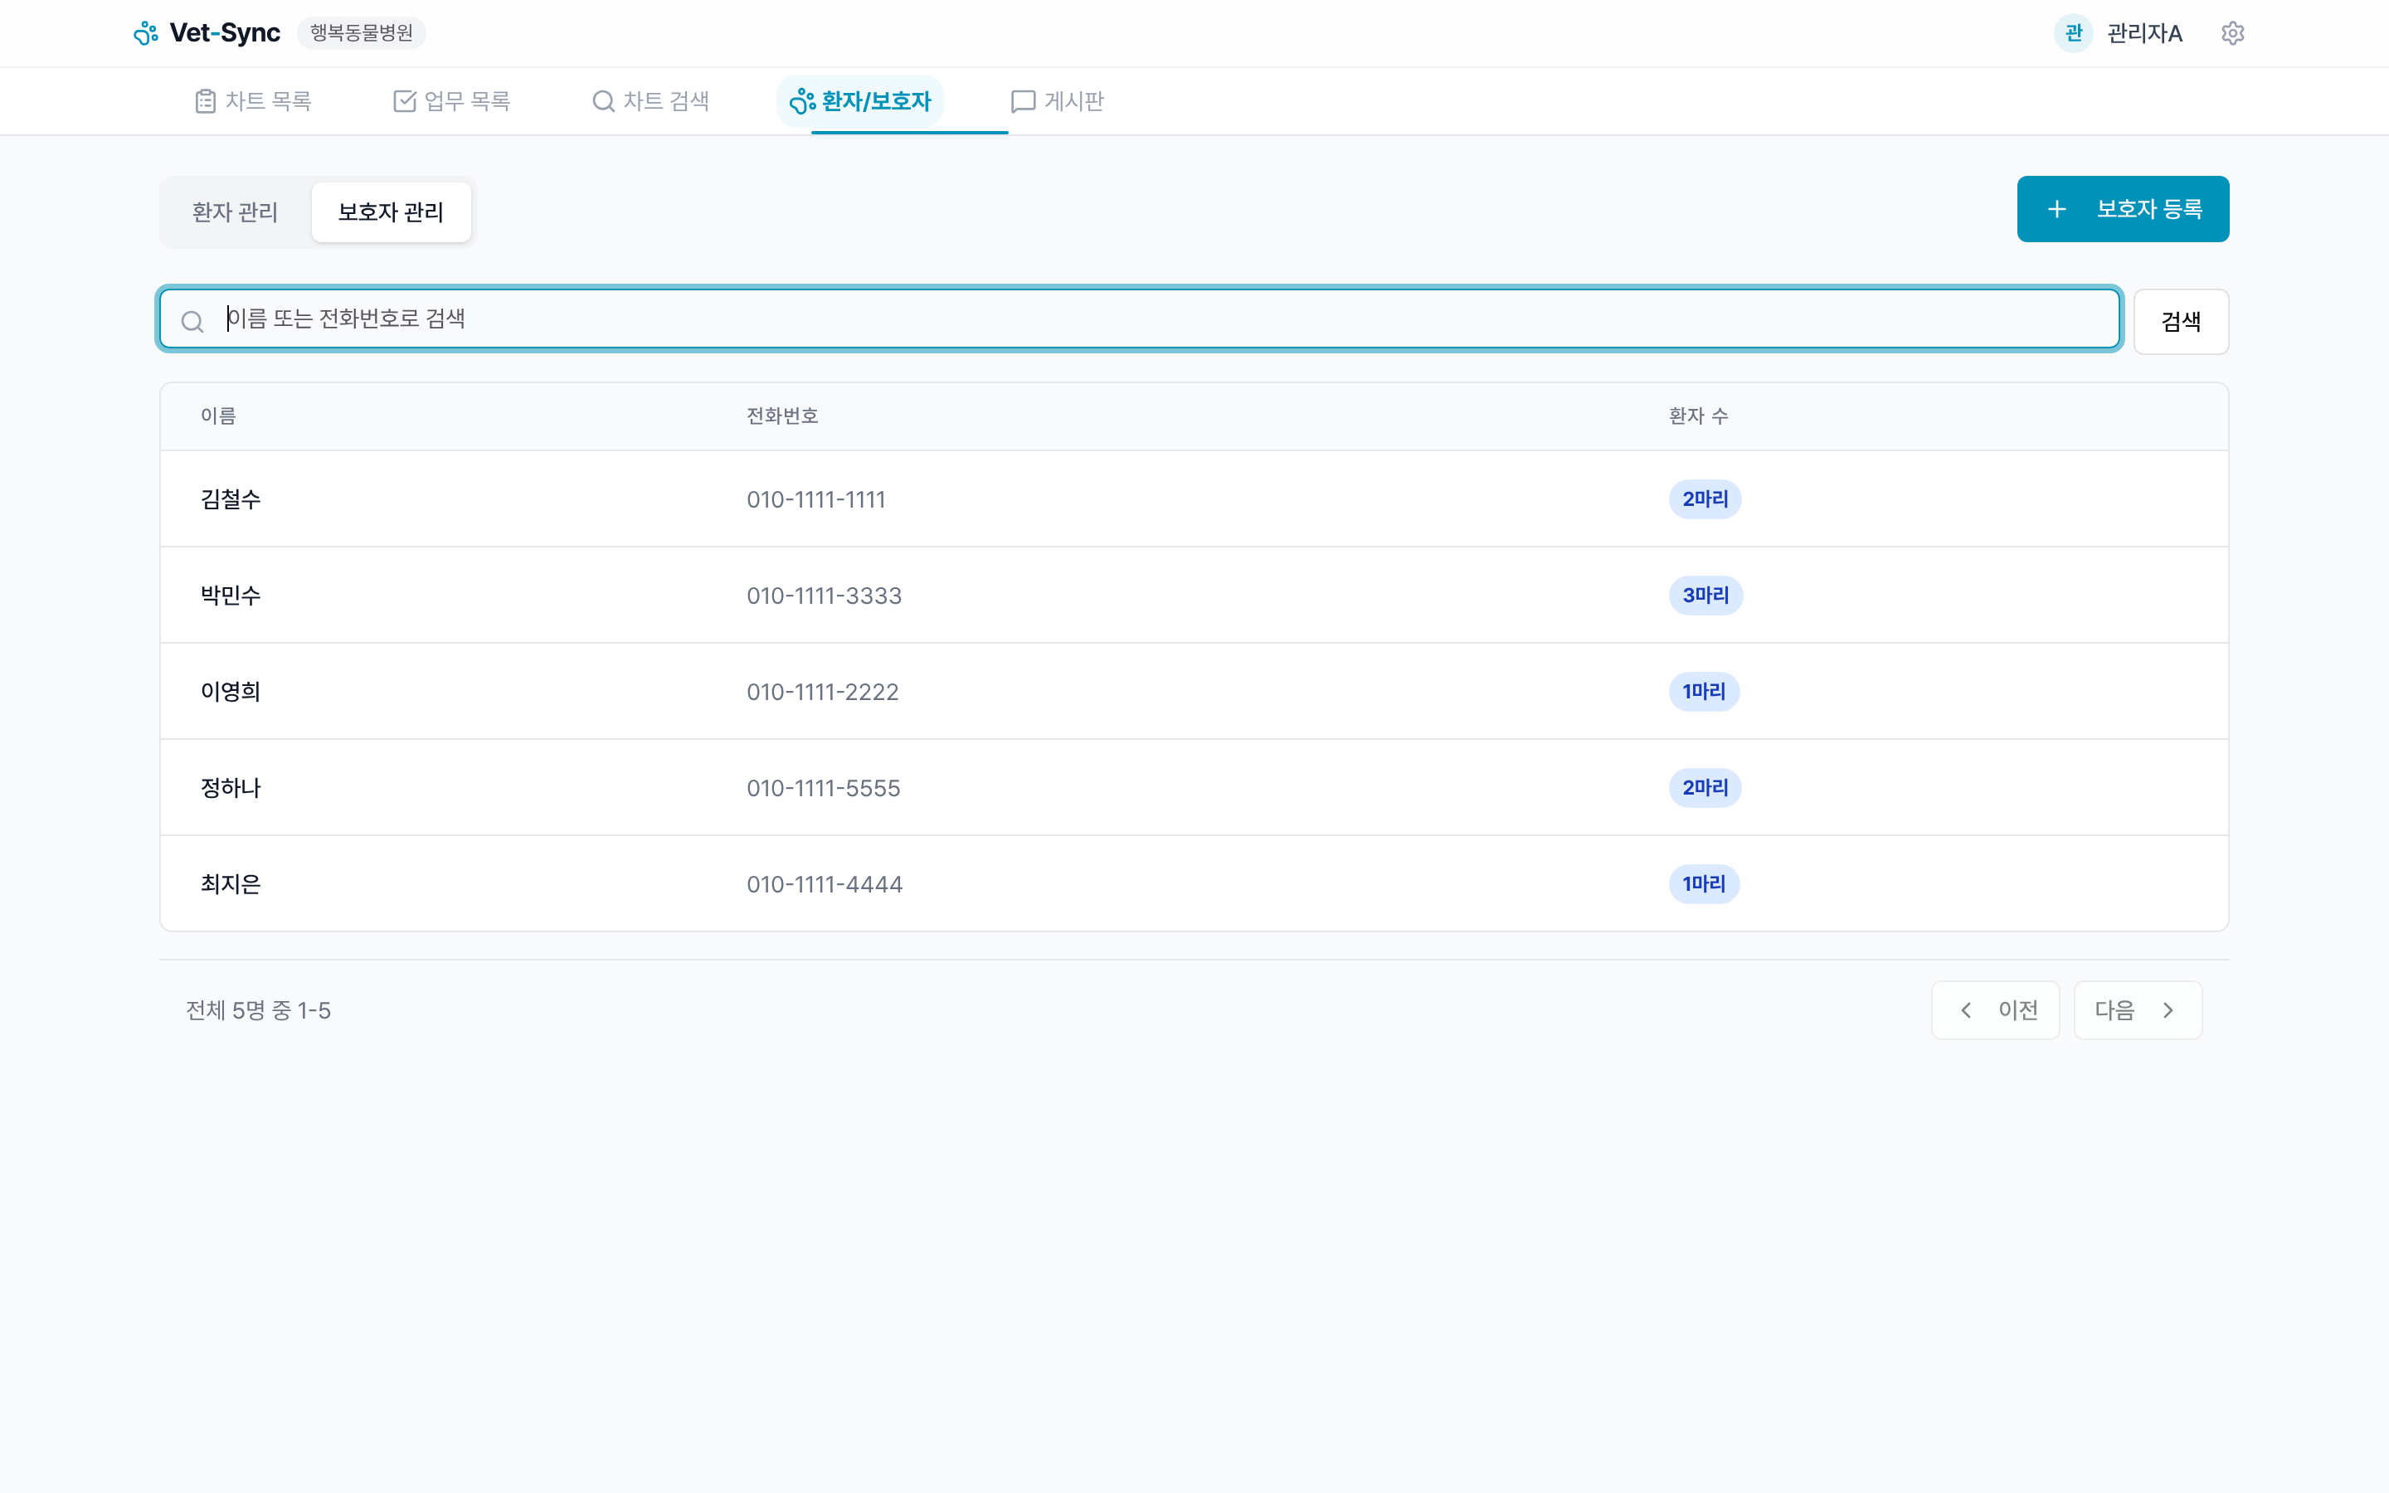Click the magnifier icon inside search field
The width and height of the screenshot is (2389, 1493).
coord(192,321)
